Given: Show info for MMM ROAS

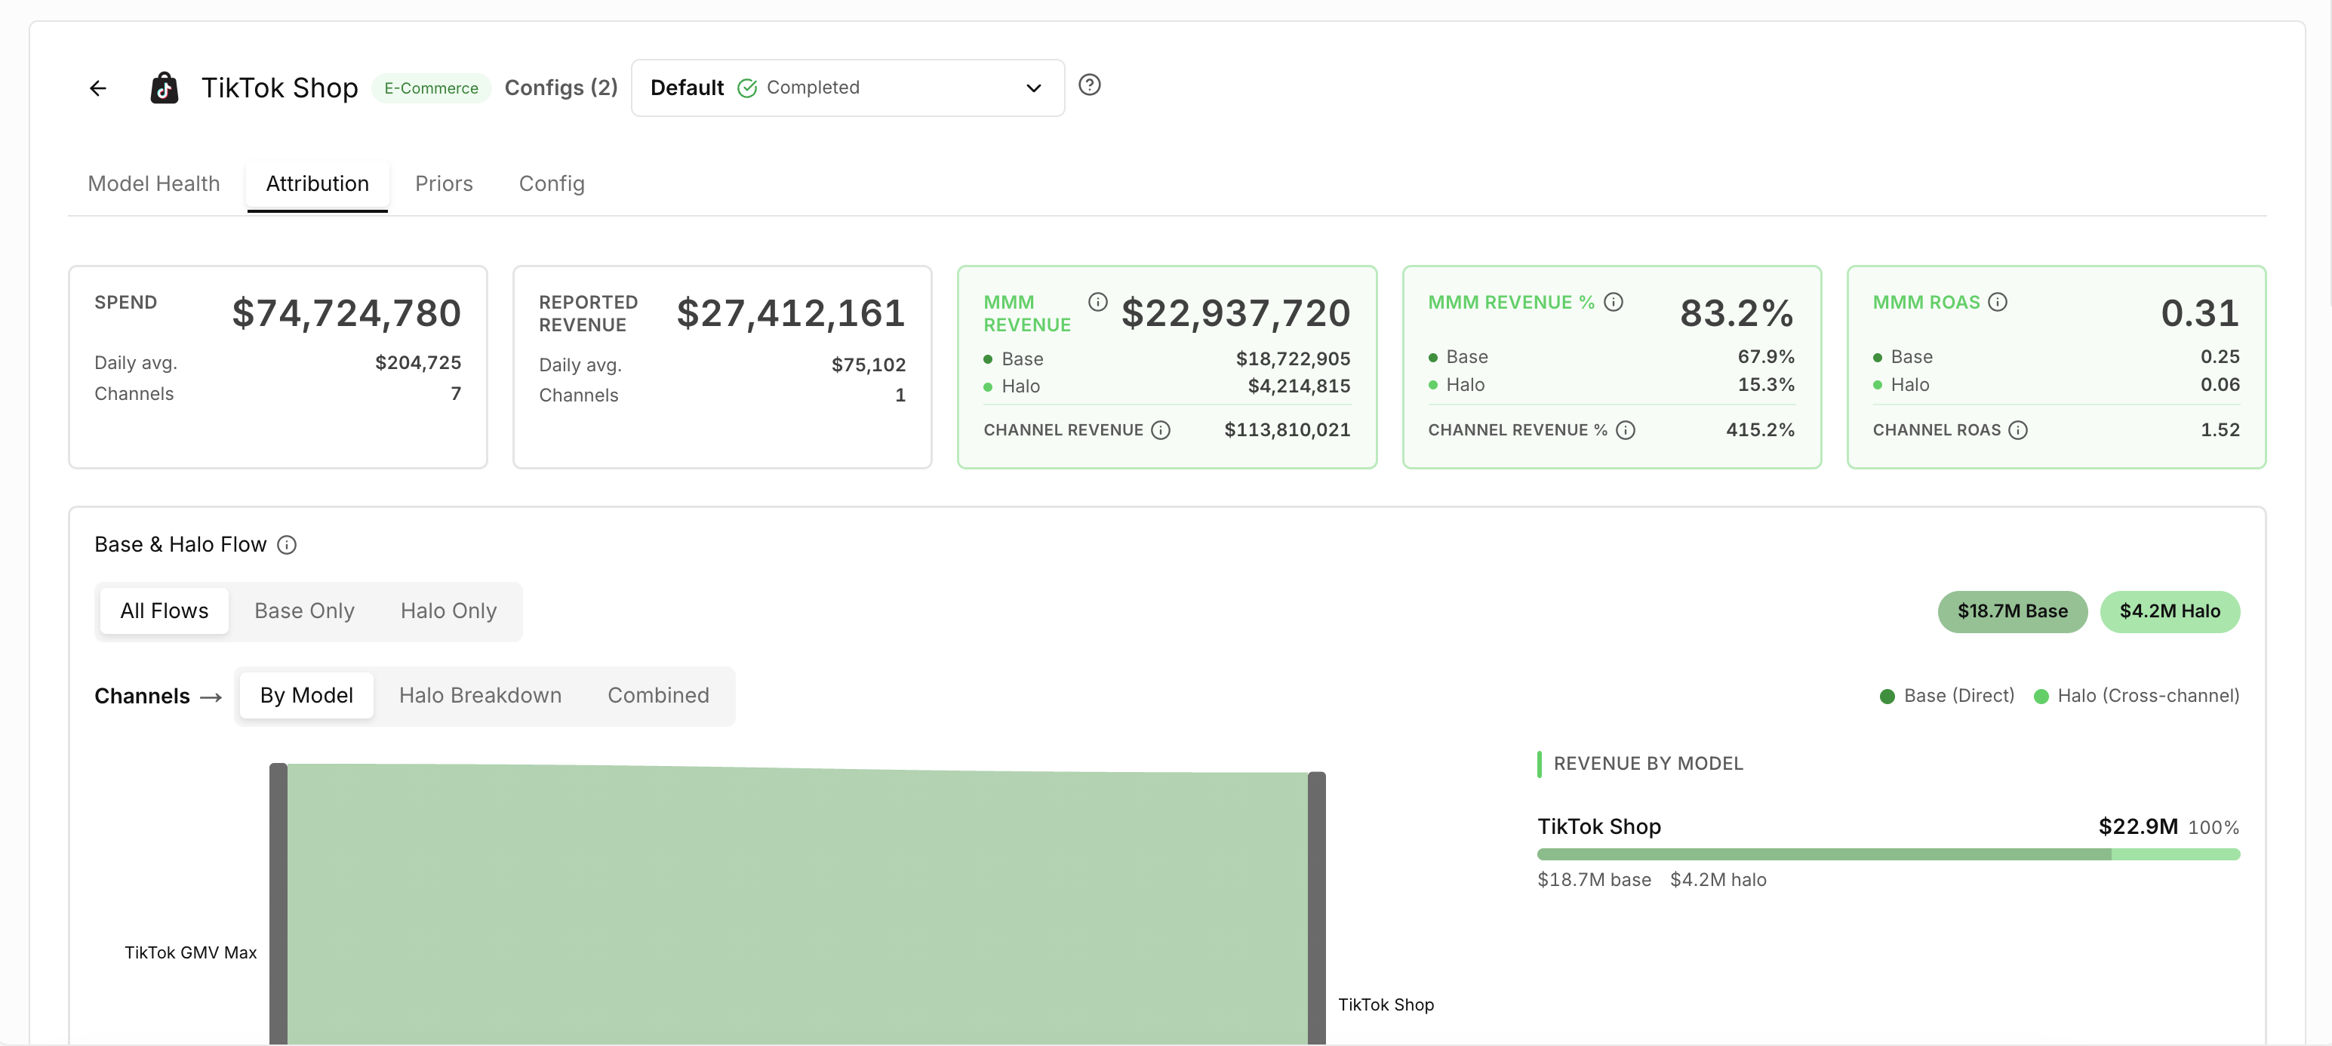Looking at the screenshot, I should coord(1998,302).
